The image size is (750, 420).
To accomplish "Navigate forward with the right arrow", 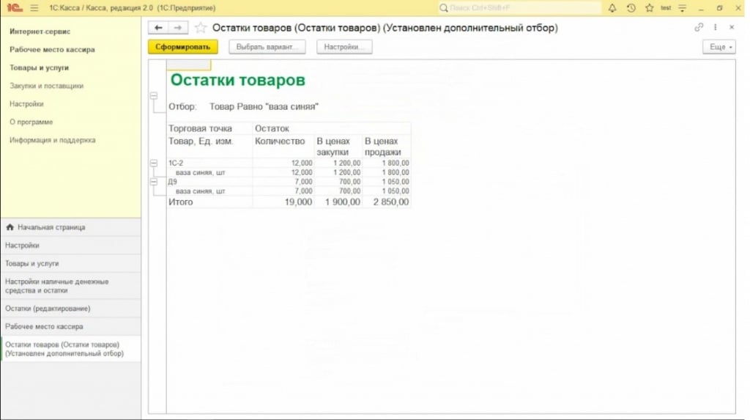I will 177,28.
